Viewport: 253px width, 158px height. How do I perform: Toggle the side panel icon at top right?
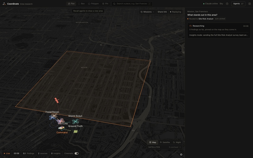250,4
